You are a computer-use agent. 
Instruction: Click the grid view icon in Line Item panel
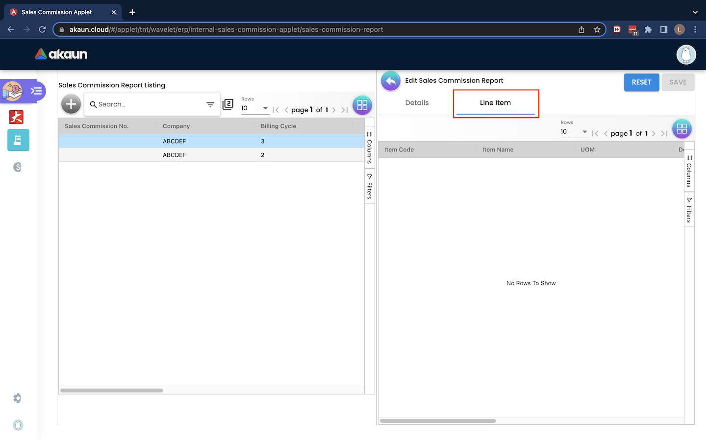pyautogui.click(x=681, y=129)
